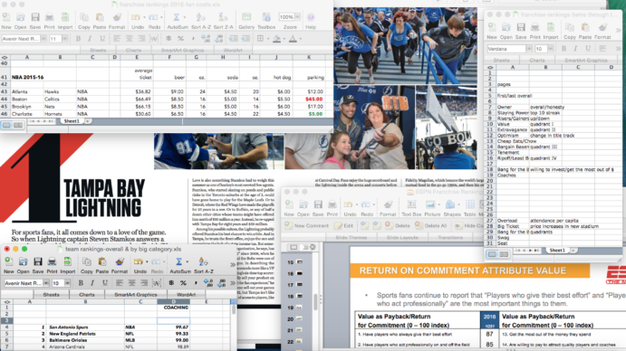Open the Toolbox icon in Excel toolbar

[x=266, y=21]
